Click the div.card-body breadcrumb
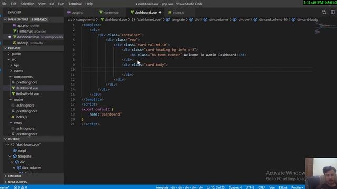Viewport: 337px width, 189px height. point(307,20)
